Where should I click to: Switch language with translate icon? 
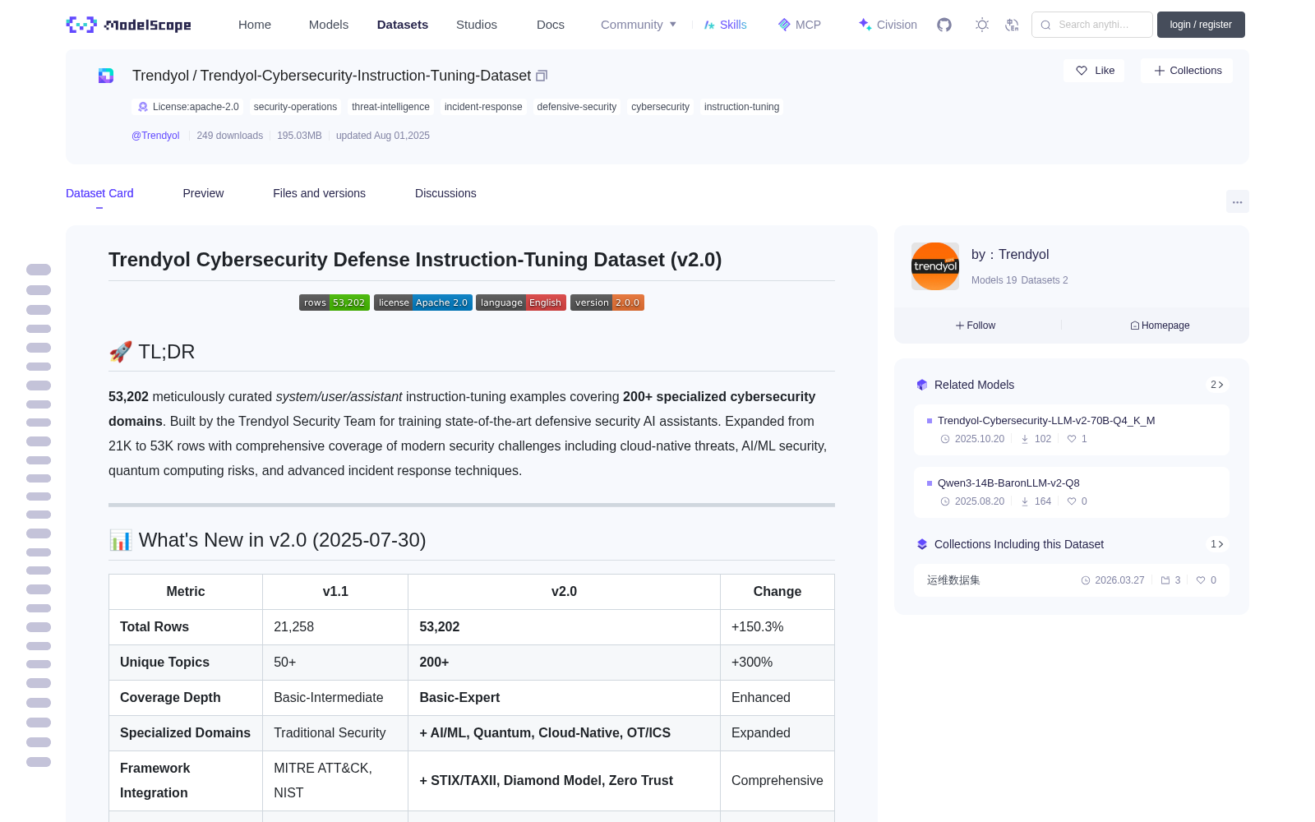1013,25
